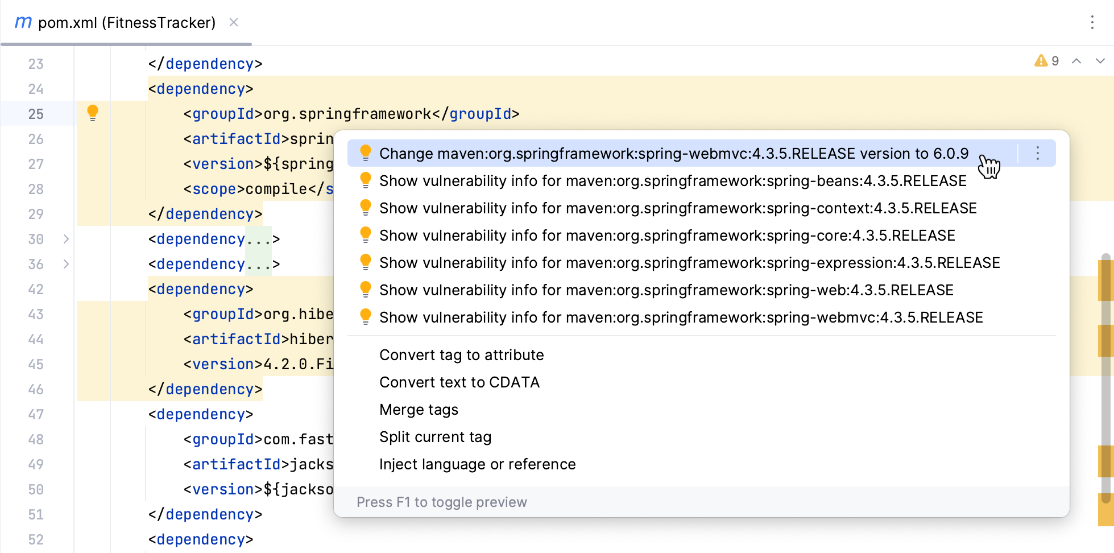Image resolution: width=1114 pixels, height=553 pixels.
Task: Expand the folded dependency at line 36
Action: [x=66, y=264]
